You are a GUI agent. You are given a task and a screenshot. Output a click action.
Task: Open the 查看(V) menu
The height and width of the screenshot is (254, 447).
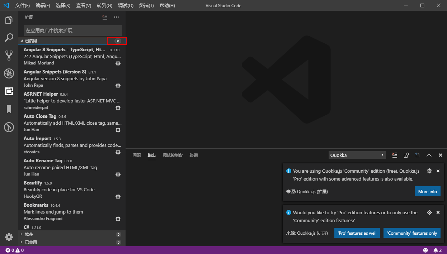coord(84,5)
